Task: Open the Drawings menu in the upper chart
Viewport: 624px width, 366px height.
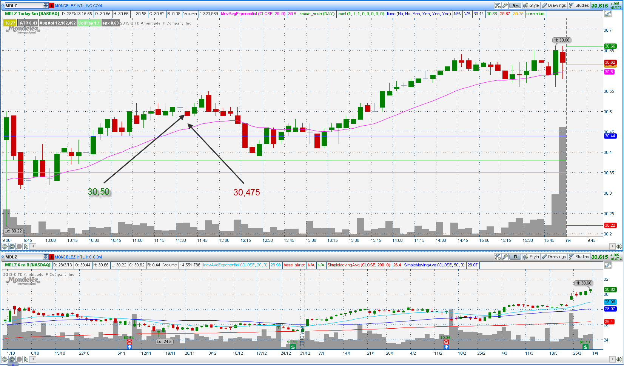Action: click(554, 5)
